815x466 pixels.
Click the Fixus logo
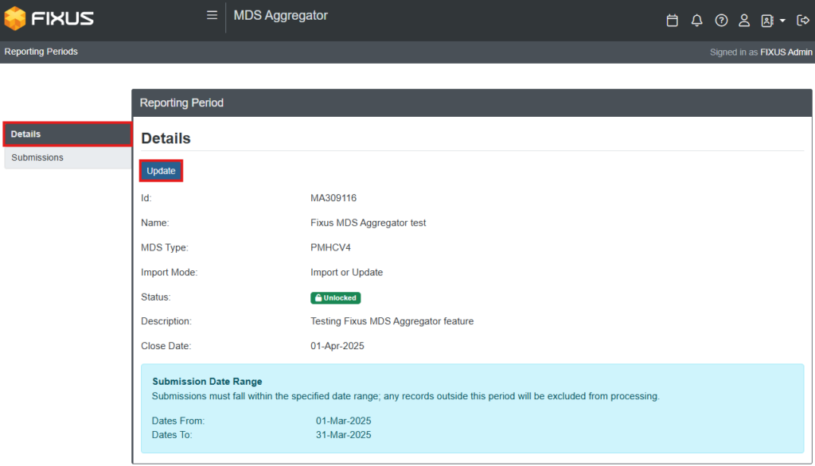coord(49,19)
